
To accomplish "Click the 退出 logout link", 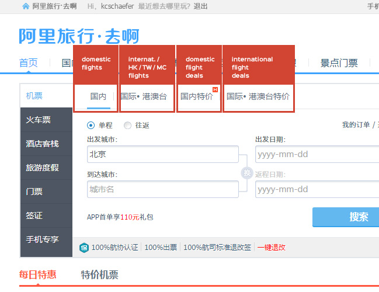I will [200, 6].
